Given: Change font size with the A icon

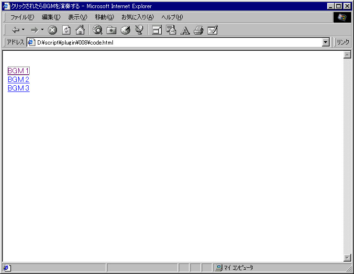Looking at the screenshot, I should pyautogui.click(x=185, y=30).
